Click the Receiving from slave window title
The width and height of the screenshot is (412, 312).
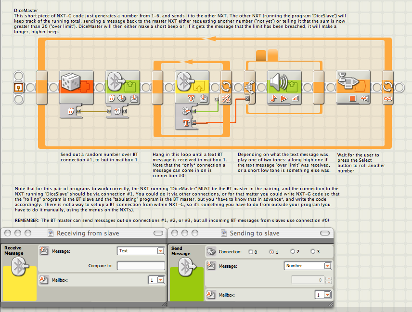click(88, 233)
